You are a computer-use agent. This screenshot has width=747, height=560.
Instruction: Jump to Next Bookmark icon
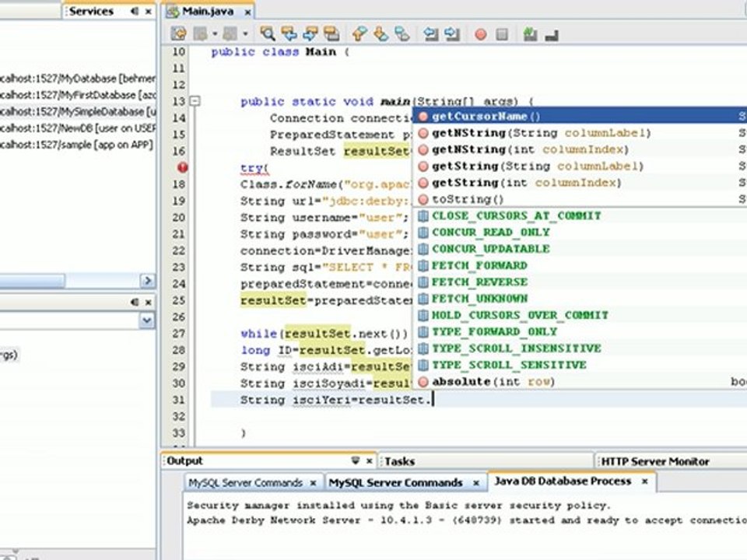tap(381, 33)
